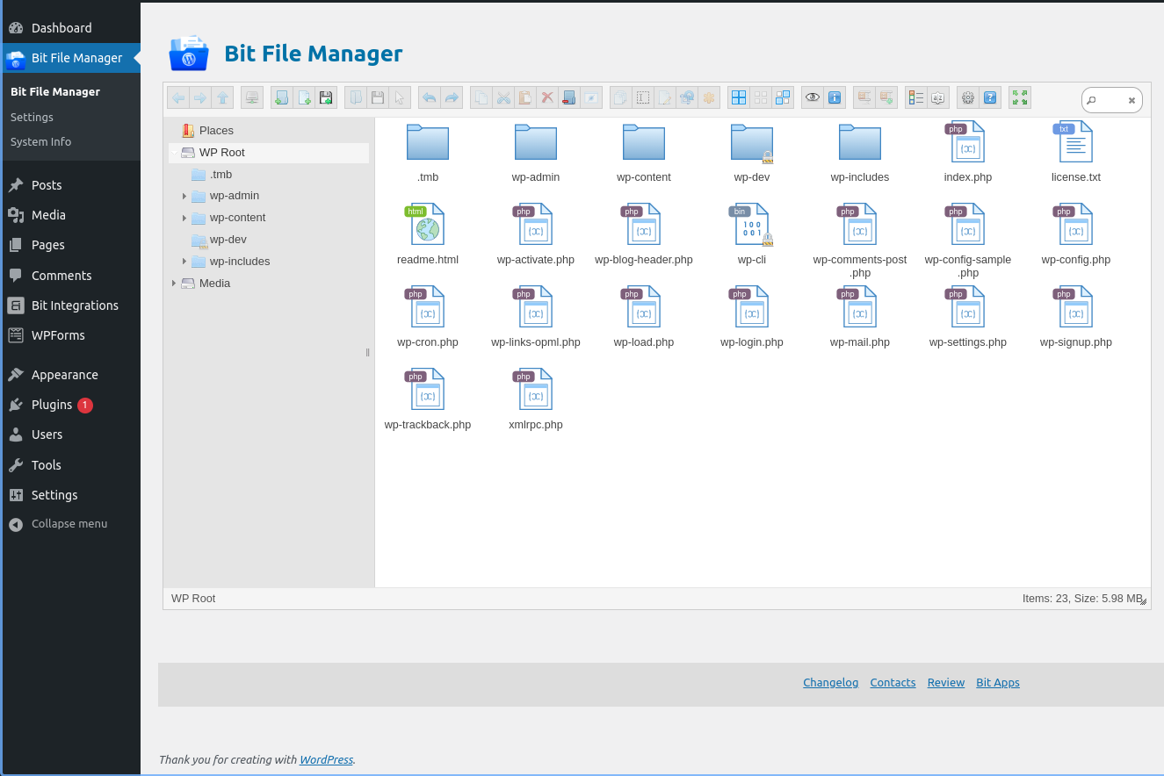Select Places in the navigation tree
This screenshot has height=776, width=1164.
[269, 131]
